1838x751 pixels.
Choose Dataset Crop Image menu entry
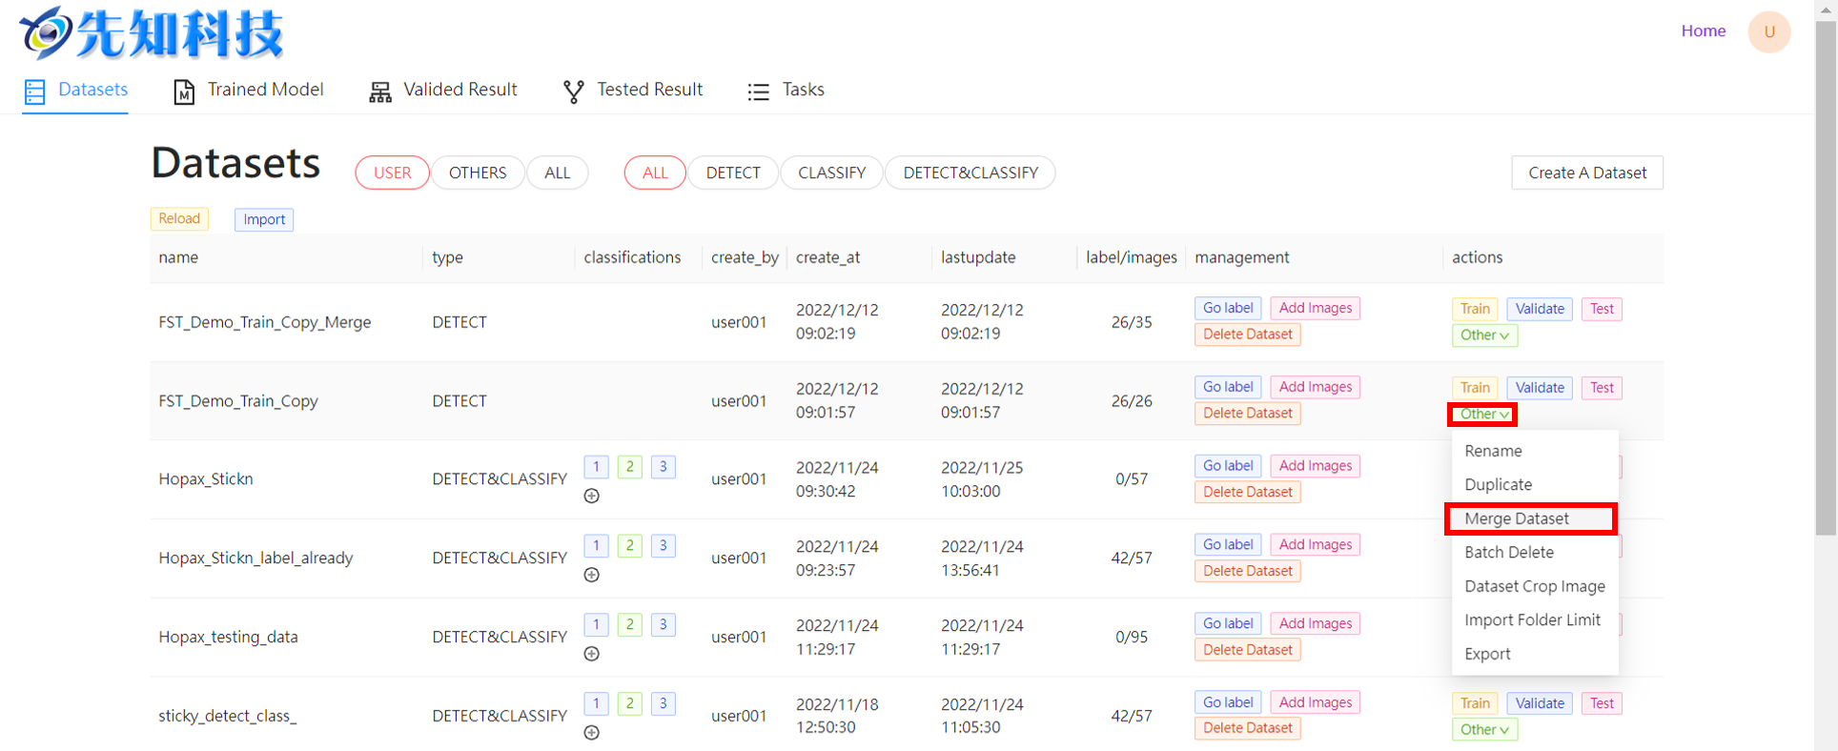click(1535, 586)
